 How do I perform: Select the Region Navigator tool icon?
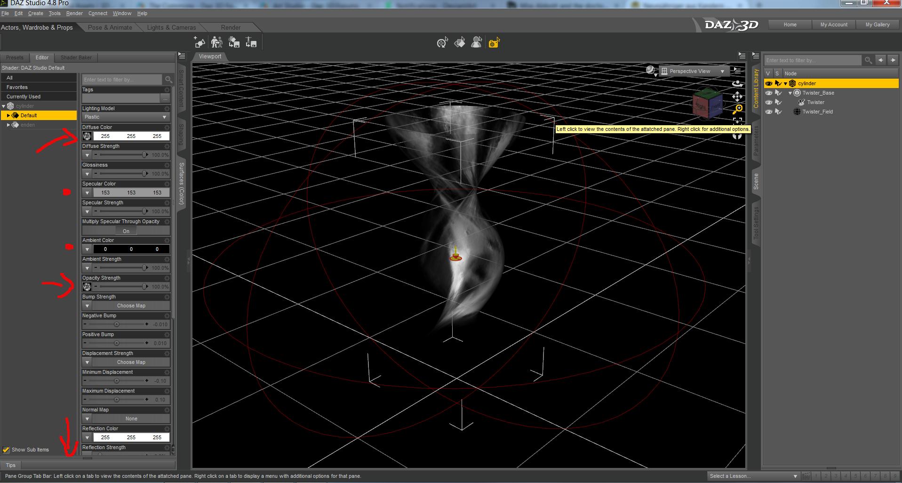[477, 43]
